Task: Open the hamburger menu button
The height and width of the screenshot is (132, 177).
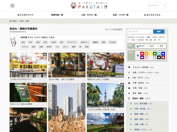Action: [x=12, y=6]
